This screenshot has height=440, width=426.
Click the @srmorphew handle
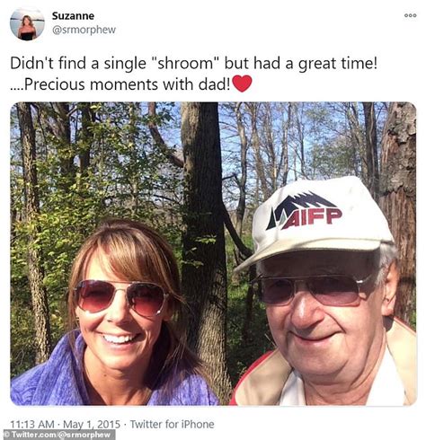[x=84, y=30]
